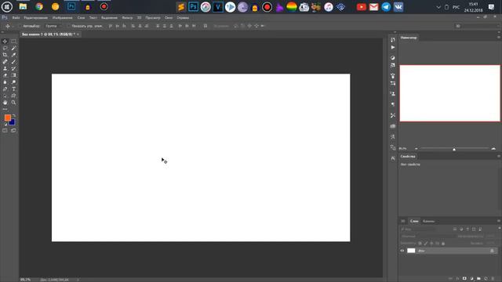
Task: Select the Hand tool
Action: click(x=5, y=103)
